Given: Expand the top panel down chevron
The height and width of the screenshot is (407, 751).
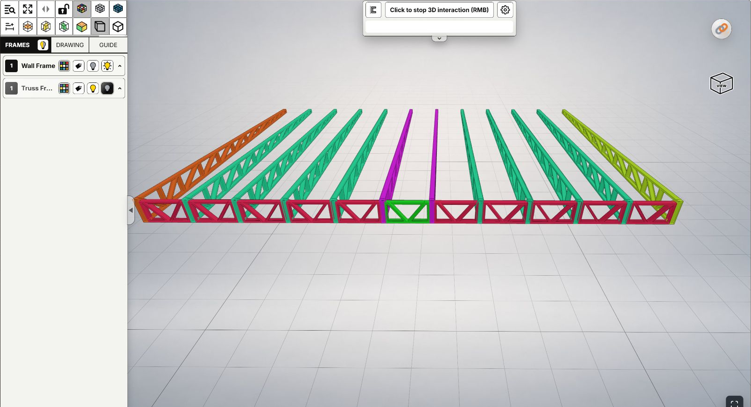Looking at the screenshot, I should click(439, 38).
